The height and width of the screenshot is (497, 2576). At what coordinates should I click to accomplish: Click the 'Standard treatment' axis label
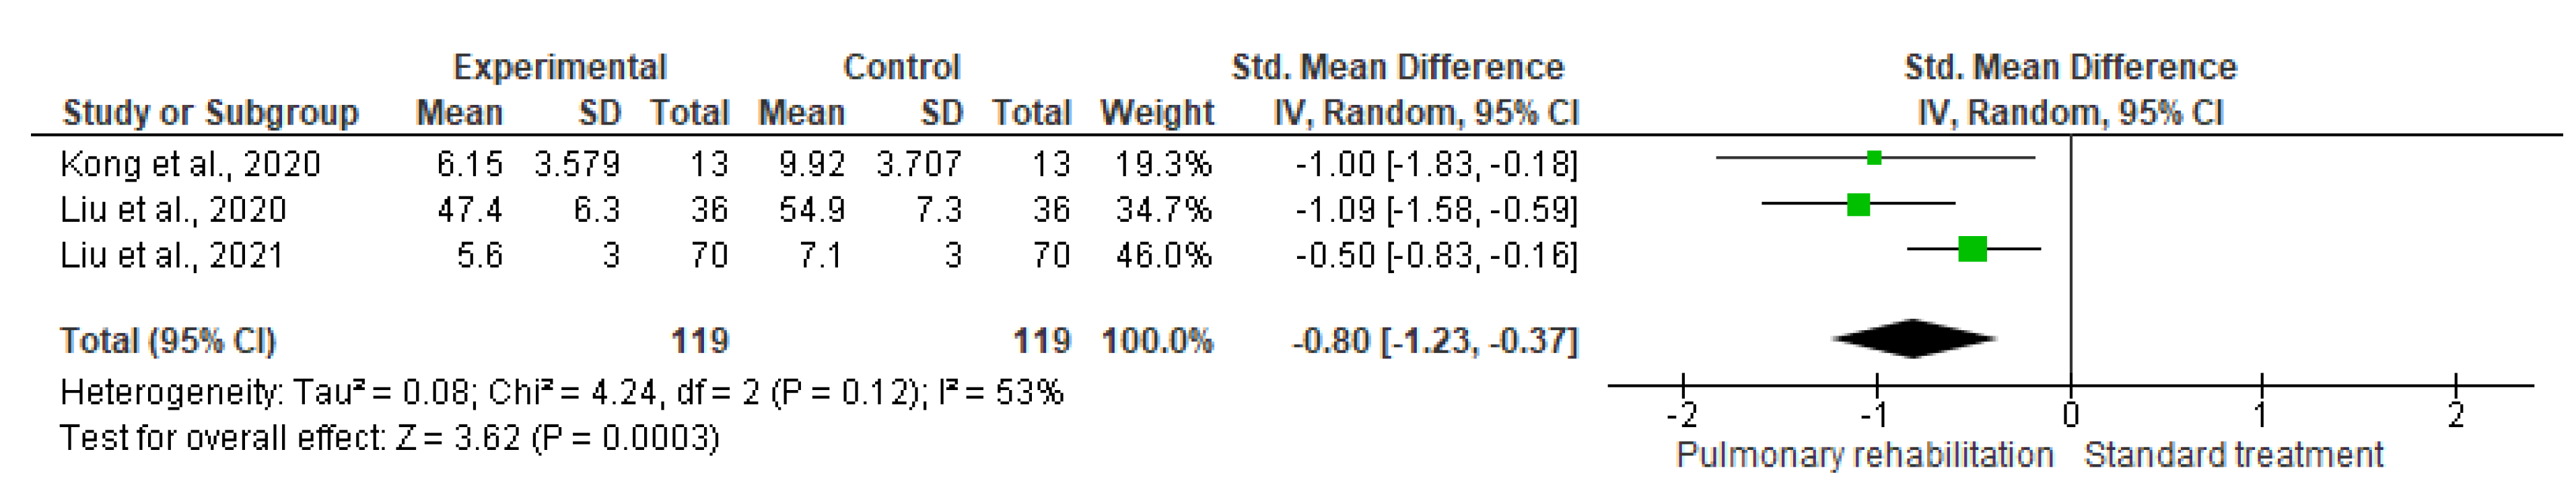(2233, 455)
